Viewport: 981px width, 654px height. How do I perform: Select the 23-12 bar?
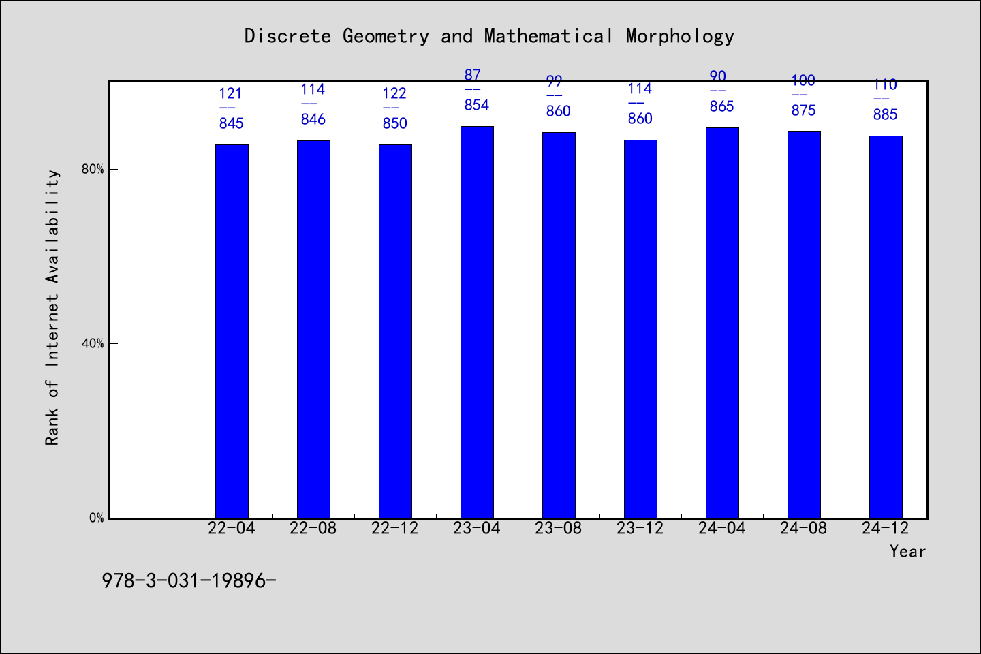click(640, 329)
